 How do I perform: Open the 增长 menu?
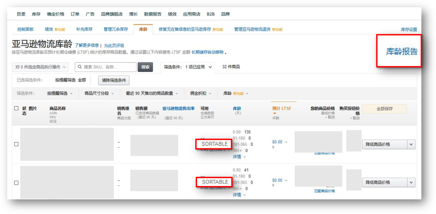133,14
